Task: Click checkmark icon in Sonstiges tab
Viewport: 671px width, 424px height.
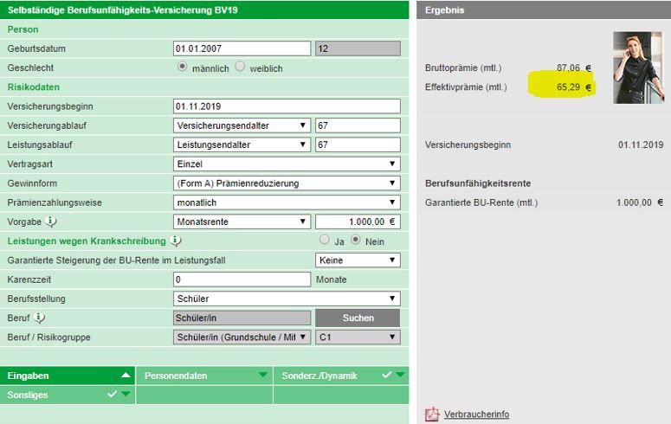Action: tap(112, 394)
